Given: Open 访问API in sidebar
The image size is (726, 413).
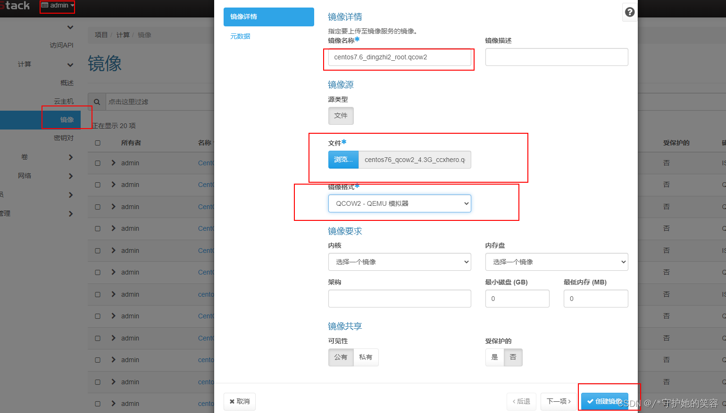Looking at the screenshot, I should click(62, 45).
